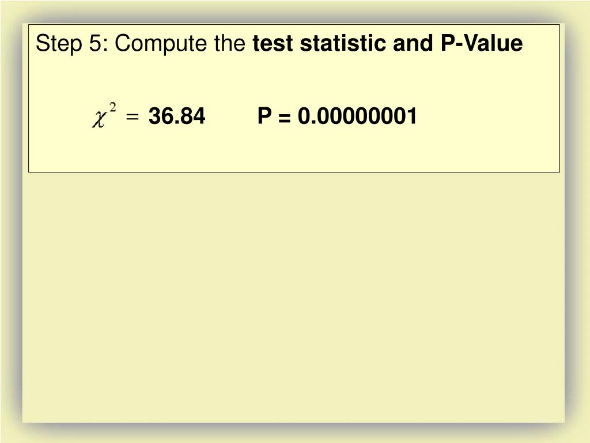The image size is (590, 443).
Task: Click the bold word "statistic"
Action: [x=343, y=43]
